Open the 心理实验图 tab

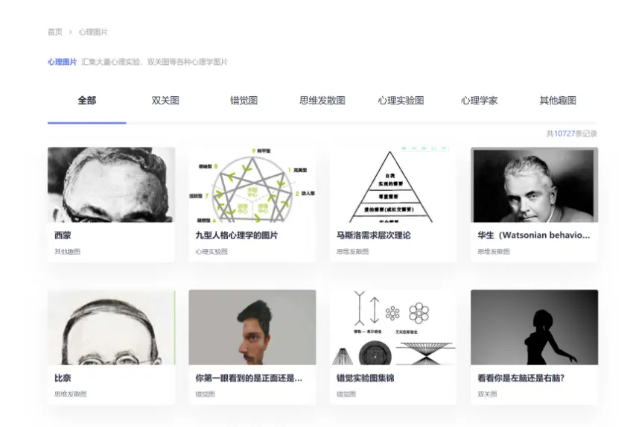[401, 101]
